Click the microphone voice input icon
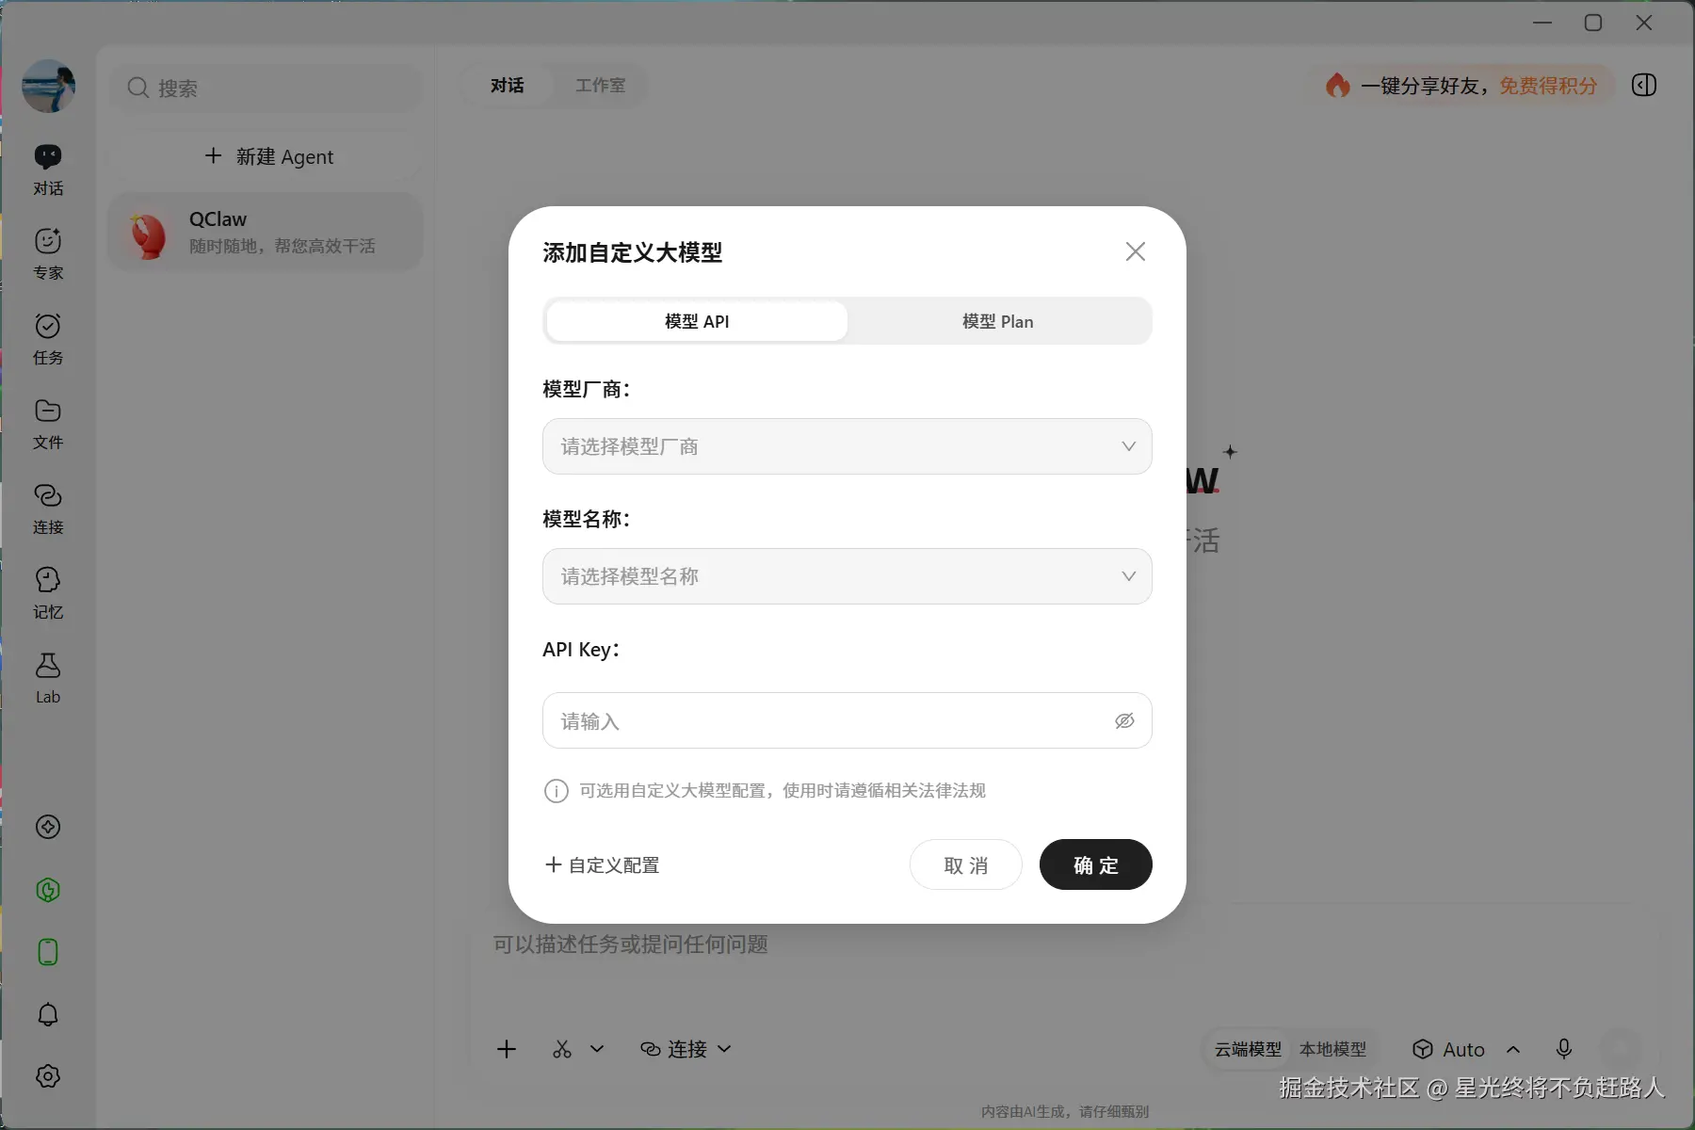Screen dimensions: 1695x1130 point(1564,1049)
